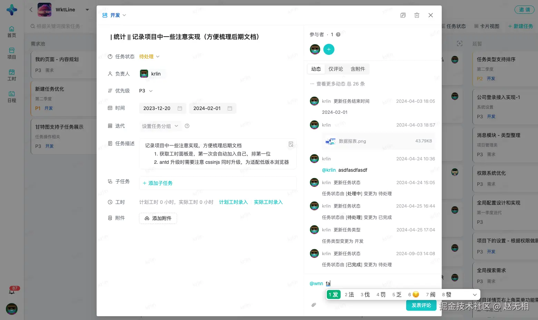Click the task title text
This screenshot has width=538, height=320.
185,37
